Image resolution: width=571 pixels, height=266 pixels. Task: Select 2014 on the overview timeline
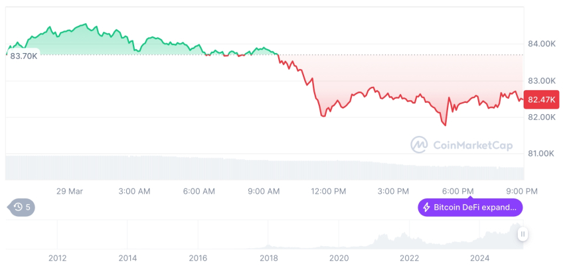[127, 258]
